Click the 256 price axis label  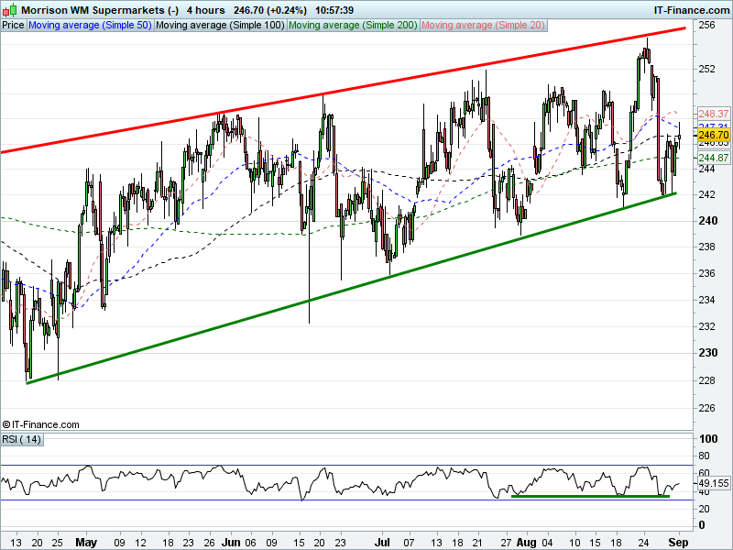[706, 25]
